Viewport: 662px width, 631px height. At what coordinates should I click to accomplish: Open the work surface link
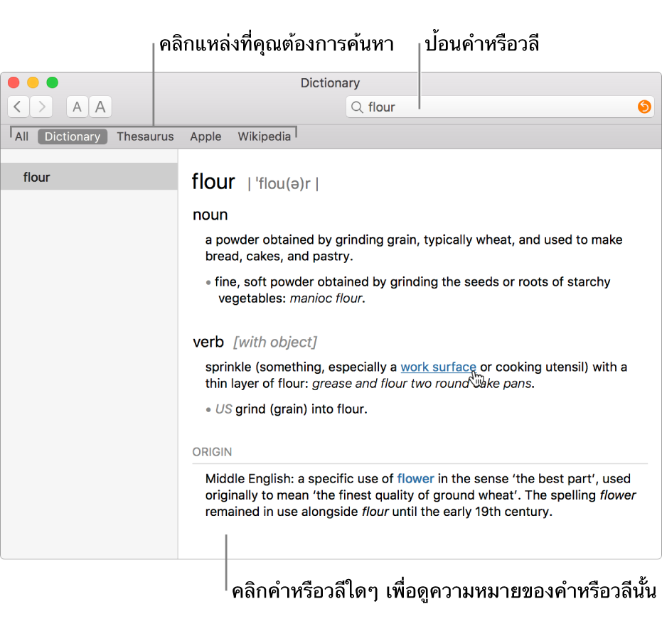438,367
